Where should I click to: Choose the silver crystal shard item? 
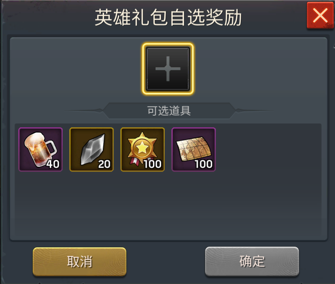91,149
